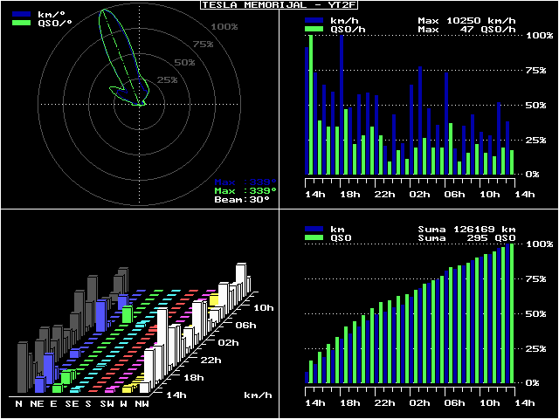The height and width of the screenshot is (419, 559).
Task: Click 02h axis label in cumulative chart
Action: click(420, 403)
